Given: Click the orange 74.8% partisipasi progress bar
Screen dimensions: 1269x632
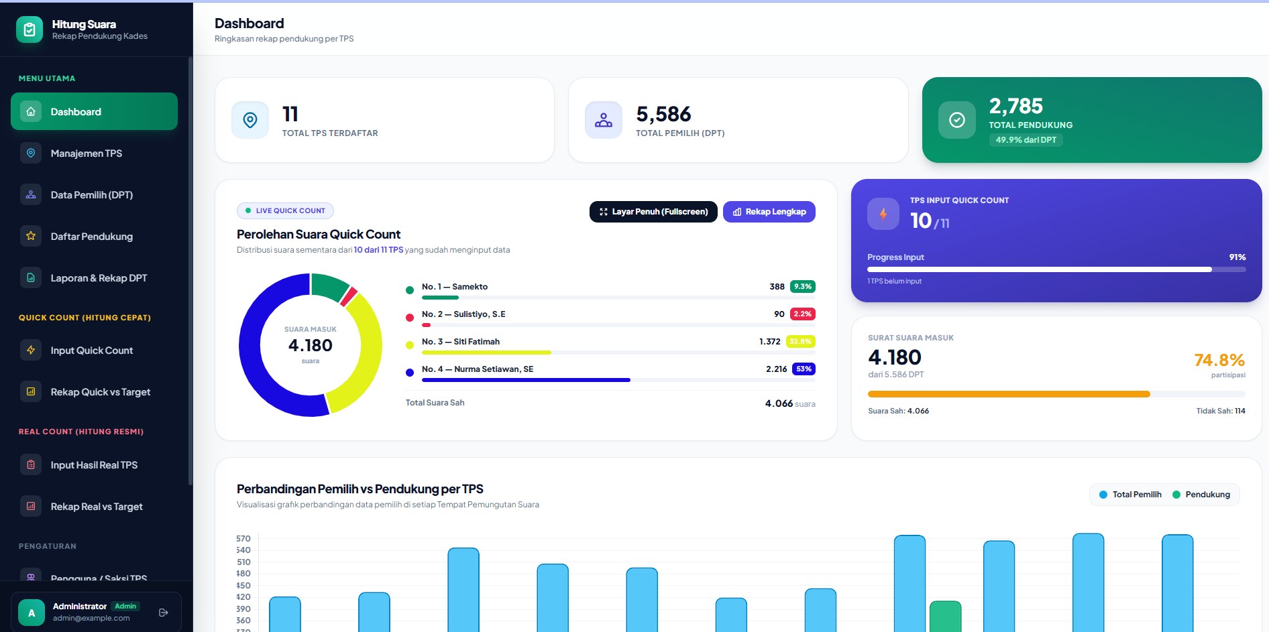Looking at the screenshot, I should [x=1056, y=394].
